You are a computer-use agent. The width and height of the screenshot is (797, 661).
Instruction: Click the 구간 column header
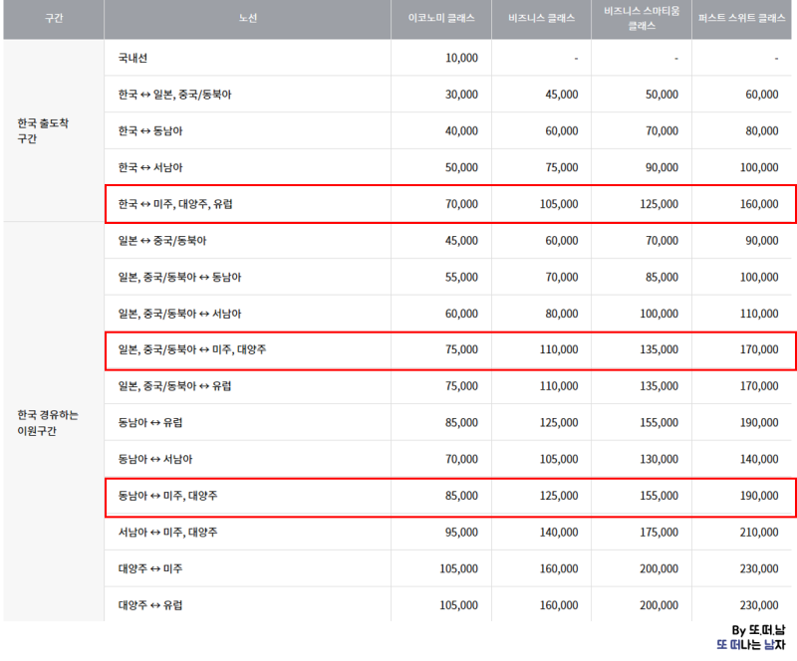click(54, 18)
